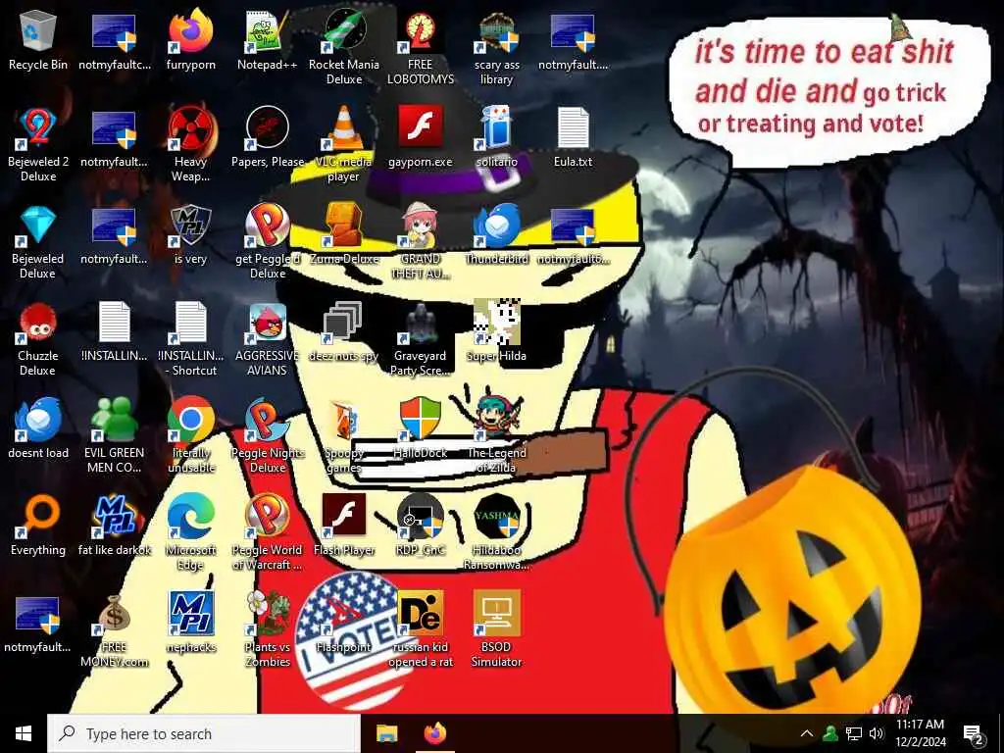Select the FREE LOBOTOMYS shortcut
The image size is (1004, 753).
(420, 32)
